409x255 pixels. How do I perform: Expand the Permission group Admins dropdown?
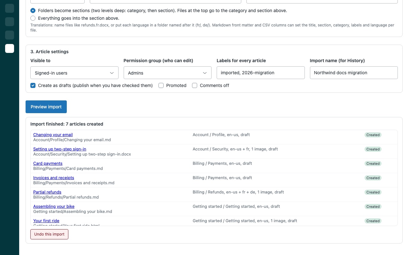pyautogui.click(x=167, y=73)
